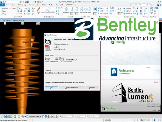Toggle view 7 button in view group

[x=56, y=116]
